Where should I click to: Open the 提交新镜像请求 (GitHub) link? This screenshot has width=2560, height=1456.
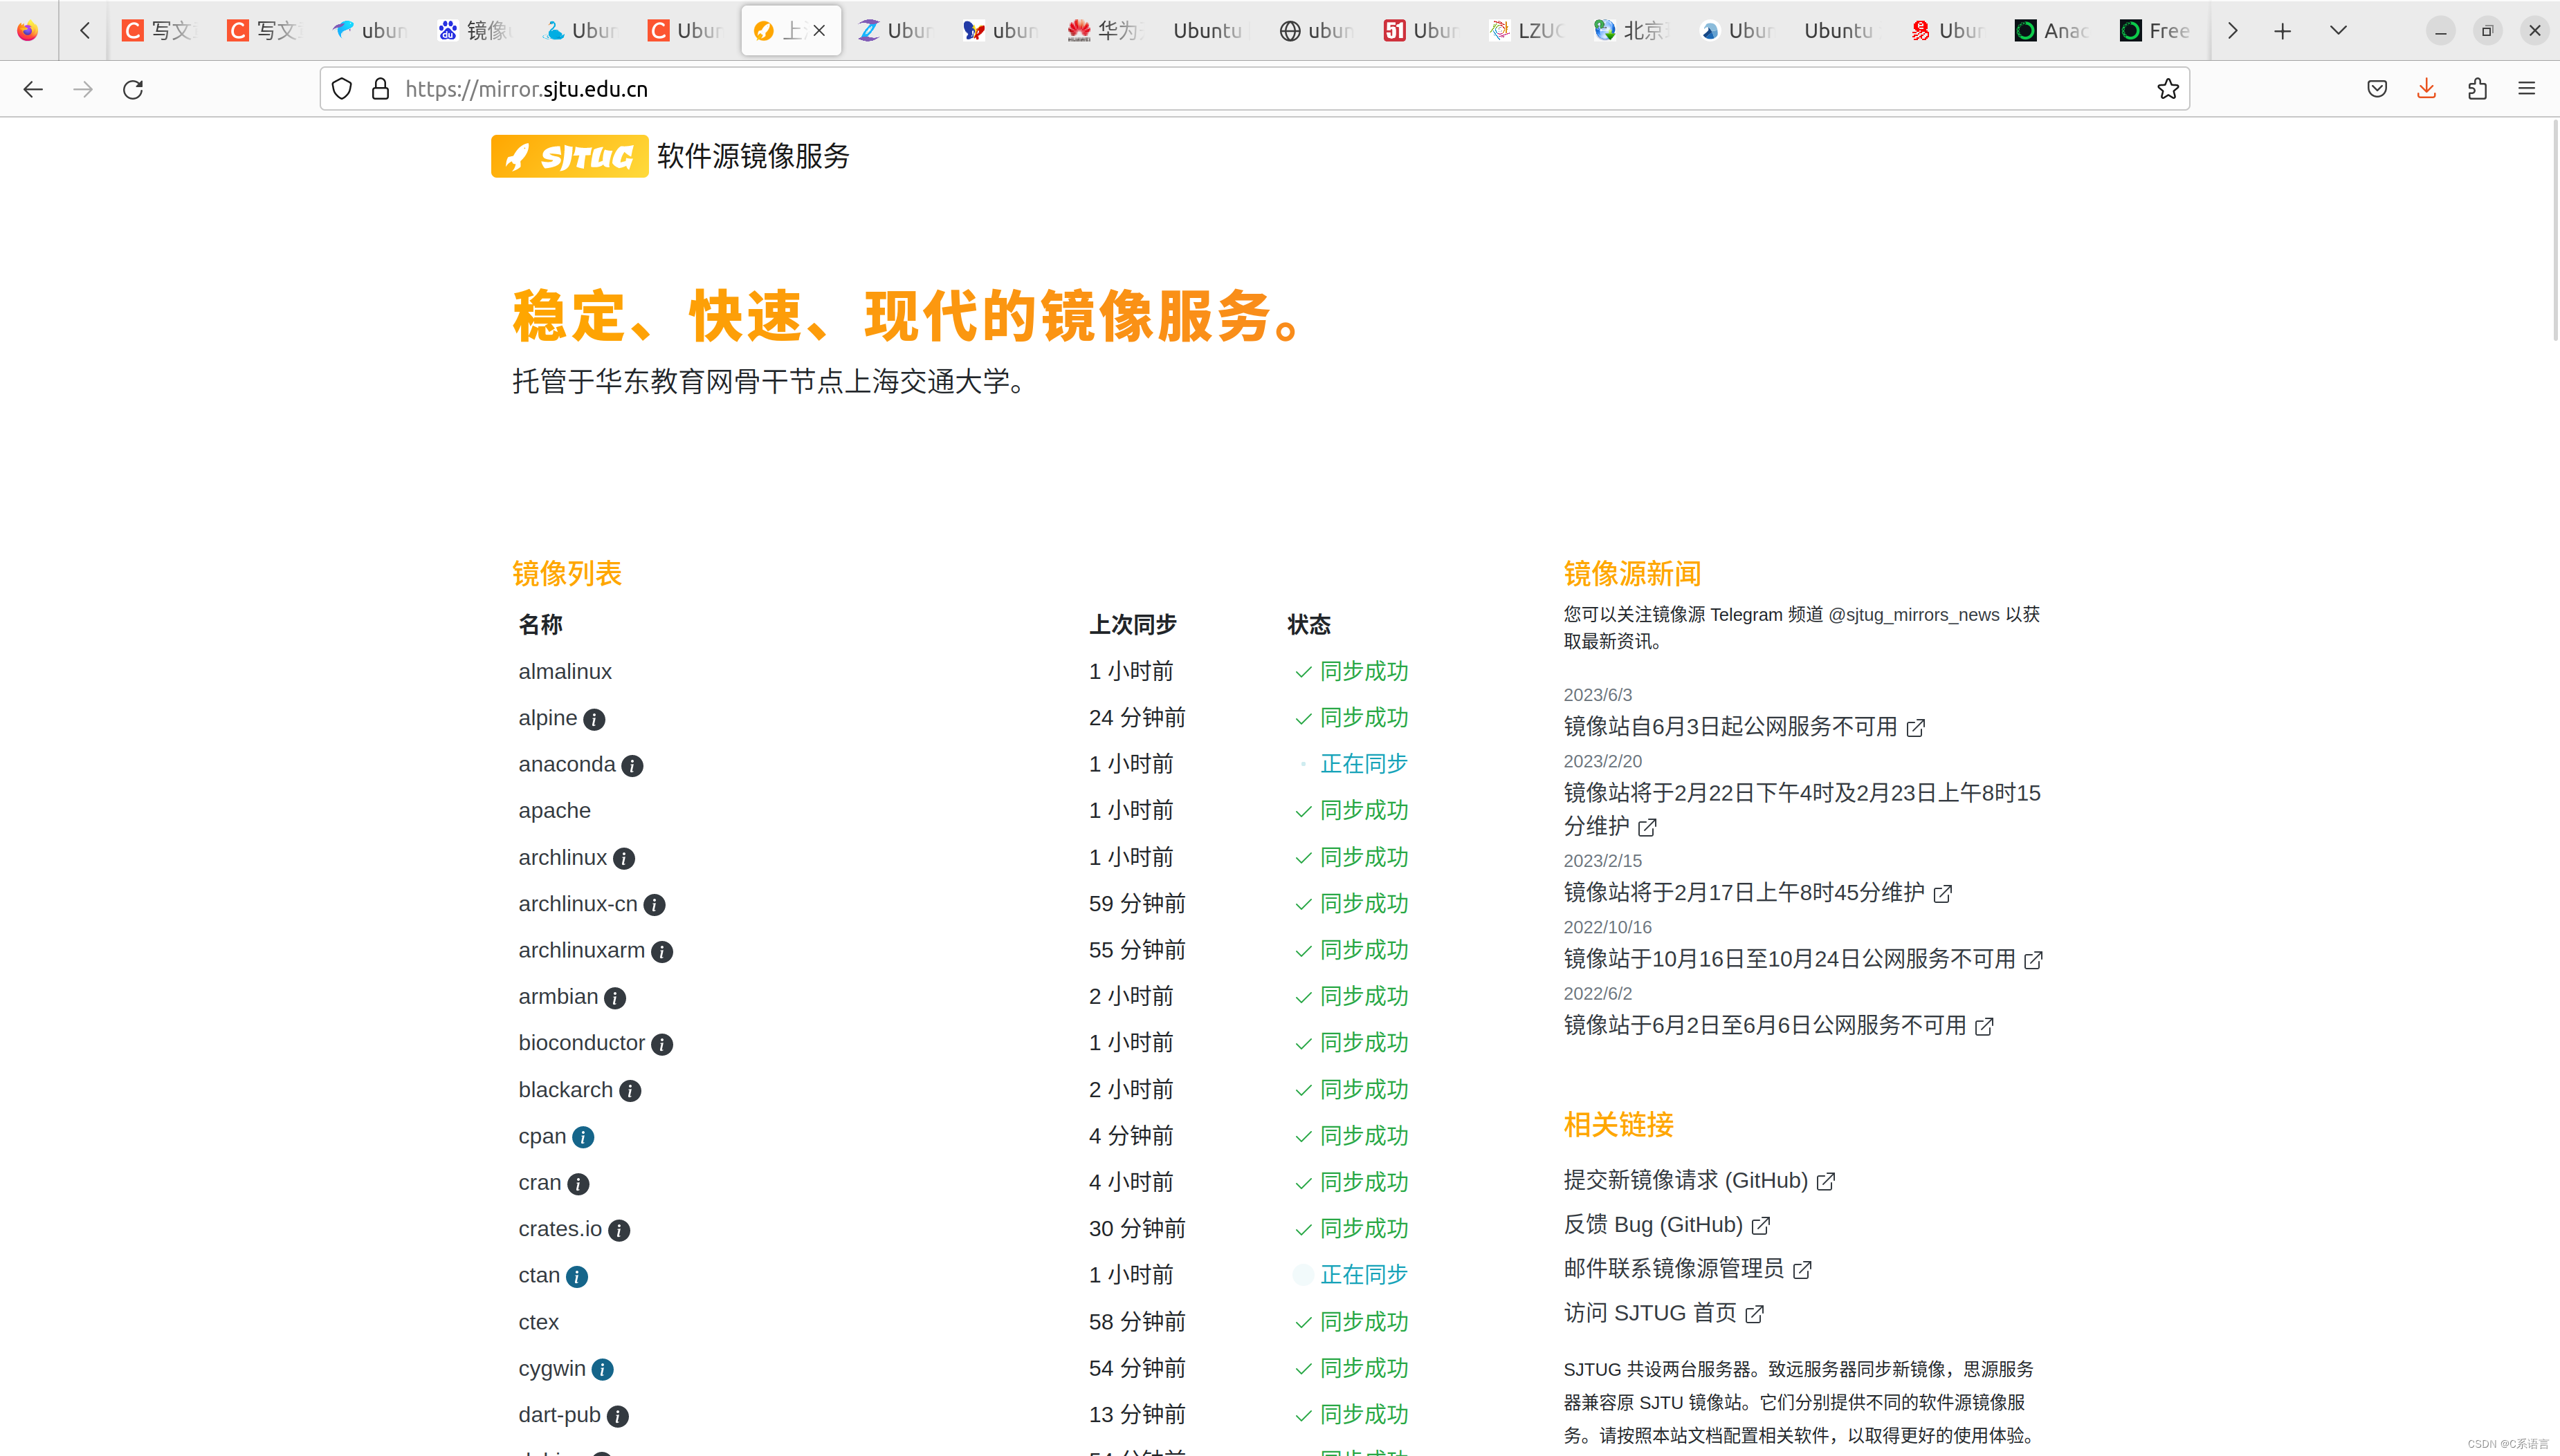click(x=1699, y=1181)
